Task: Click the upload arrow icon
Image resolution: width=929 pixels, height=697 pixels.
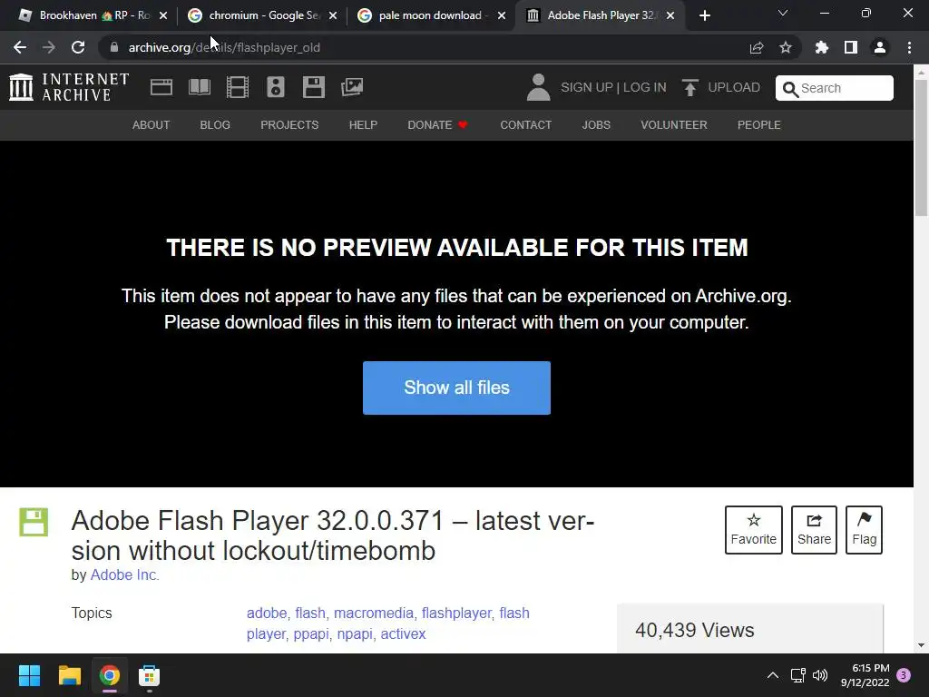Action: (x=690, y=88)
